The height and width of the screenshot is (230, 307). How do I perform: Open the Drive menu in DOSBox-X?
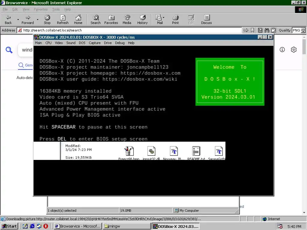coord(108,43)
